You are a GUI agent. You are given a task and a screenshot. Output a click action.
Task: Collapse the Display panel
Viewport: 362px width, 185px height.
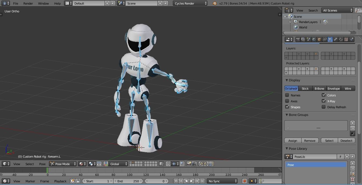287,80
